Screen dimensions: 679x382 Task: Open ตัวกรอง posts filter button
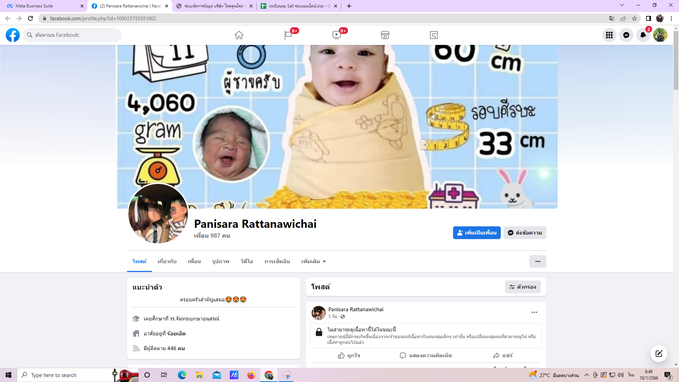pos(523,287)
